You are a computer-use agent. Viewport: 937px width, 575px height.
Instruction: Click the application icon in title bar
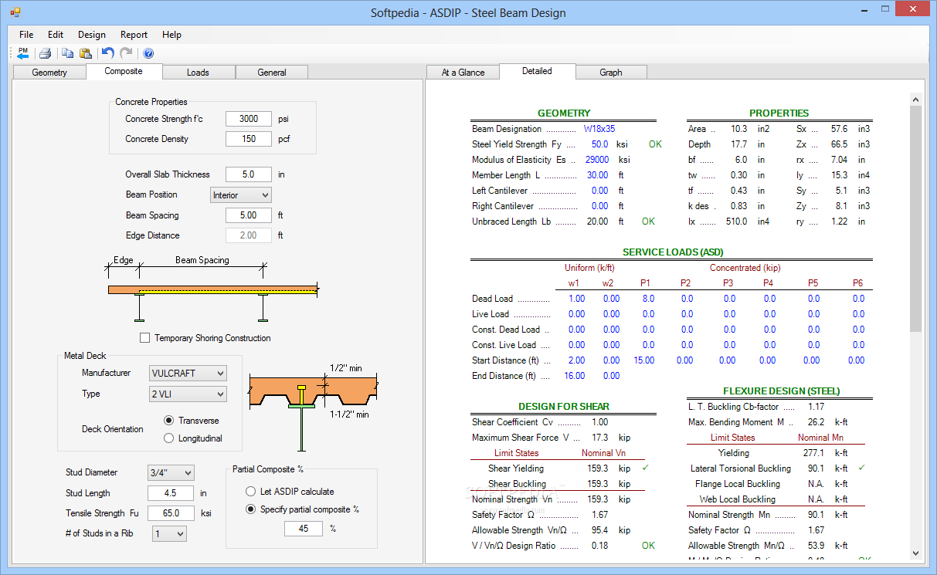point(15,12)
